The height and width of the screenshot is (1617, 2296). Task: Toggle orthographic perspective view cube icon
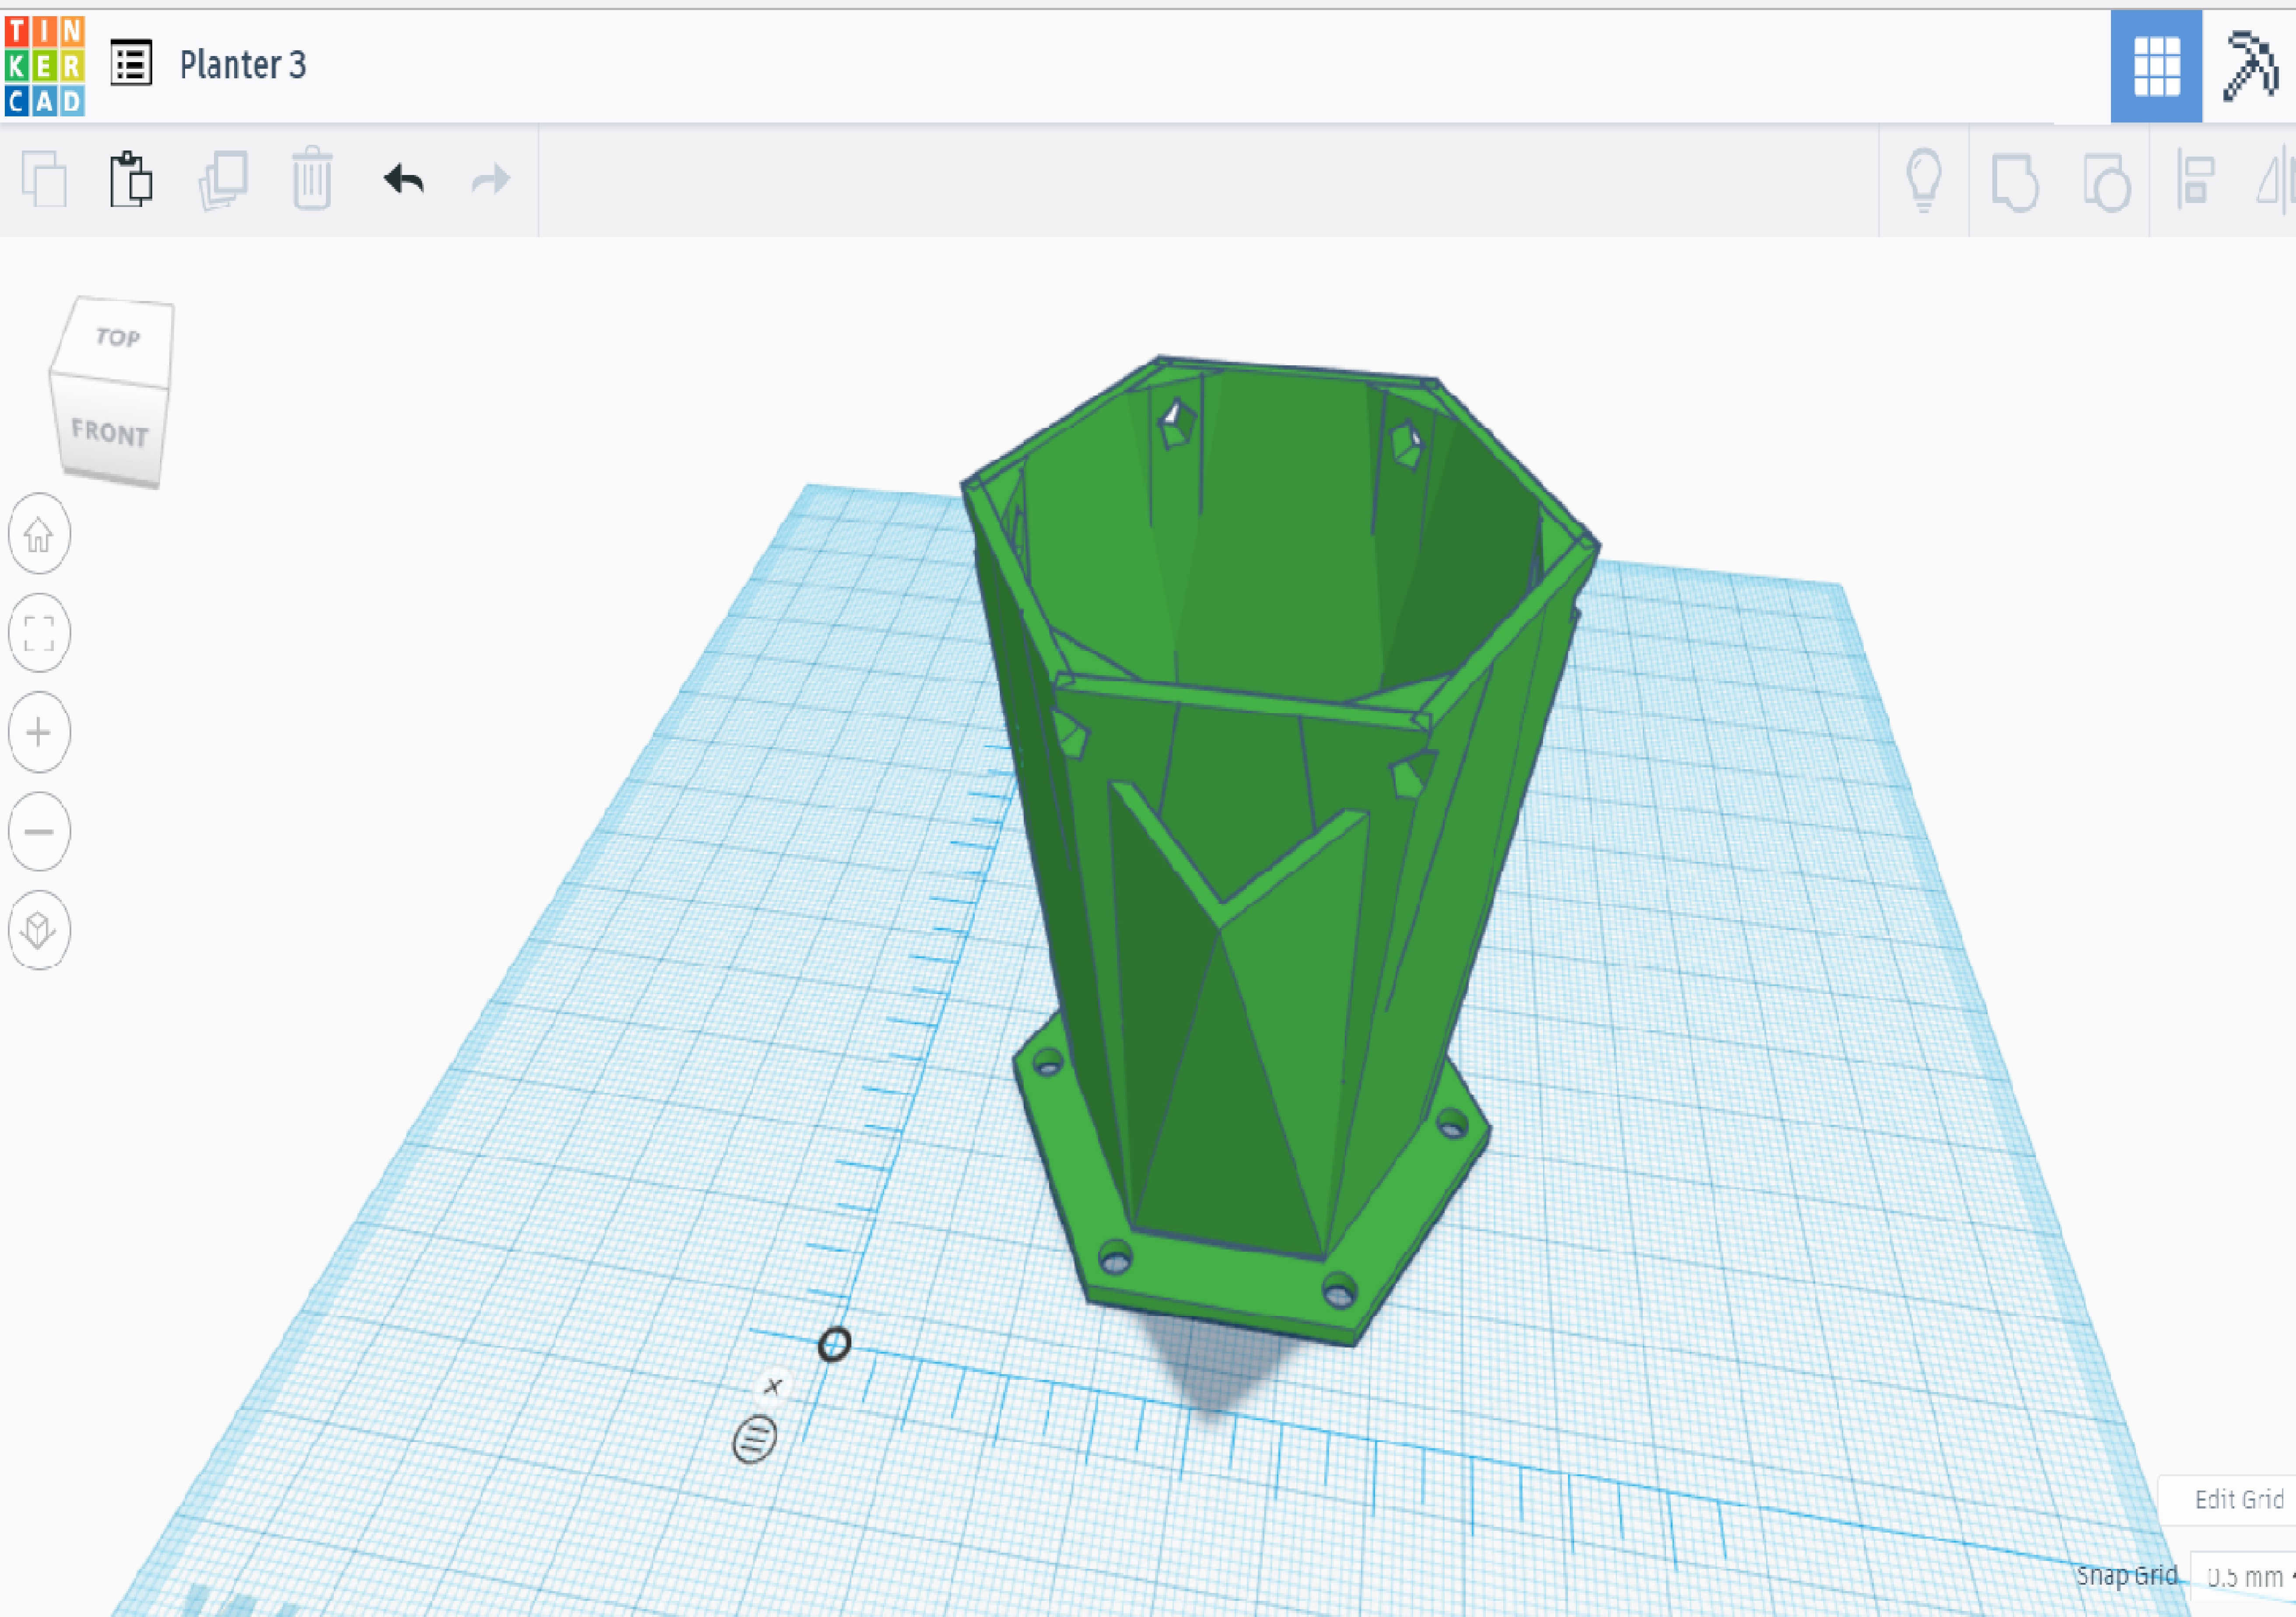(x=39, y=930)
